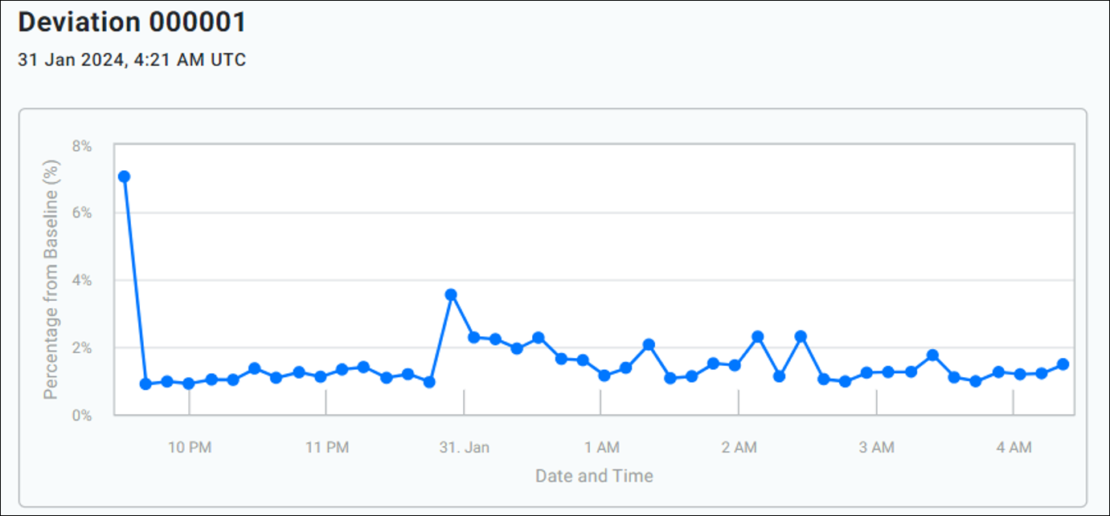Click the 31. Jan date label on x-axis
The width and height of the screenshot is (1110, 516).
[x=464, y=448]
